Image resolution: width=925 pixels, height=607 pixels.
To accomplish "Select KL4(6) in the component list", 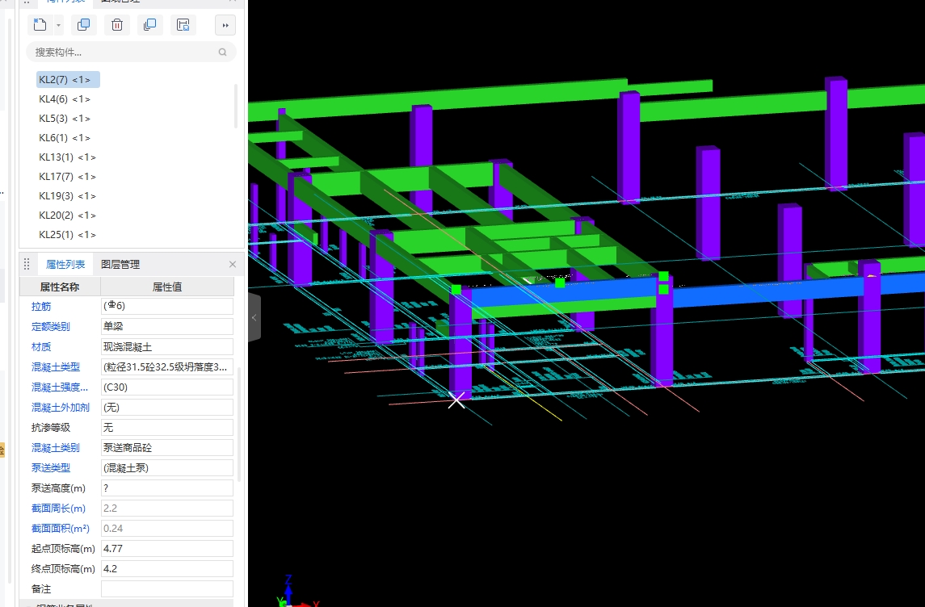I will tap(65, 99).
